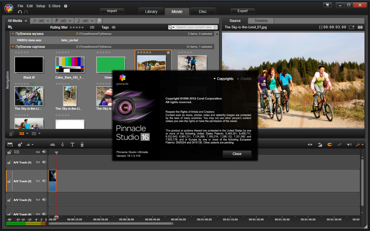Open voice-over with the microphone icon

tap(82, 145)
